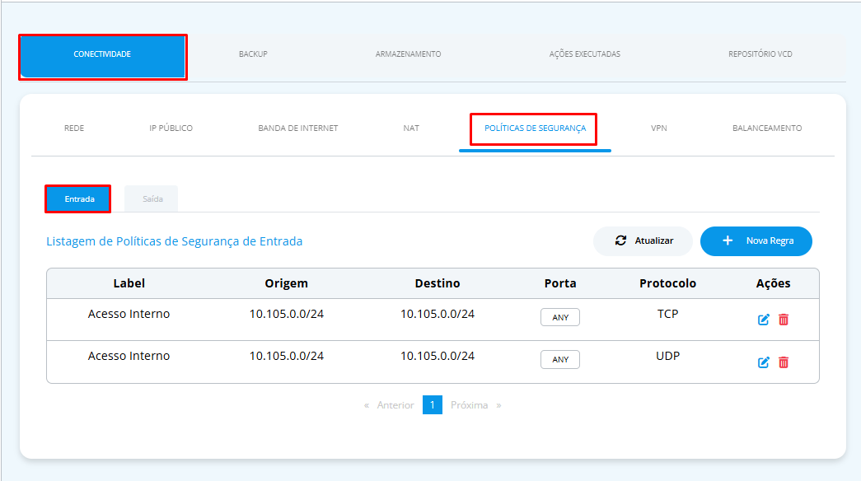Click Acesso Interno label in UDP row
The image size is (861, 481).
pos(129,356)
